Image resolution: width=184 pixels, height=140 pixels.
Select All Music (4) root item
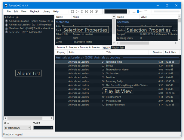click(12, 17)
